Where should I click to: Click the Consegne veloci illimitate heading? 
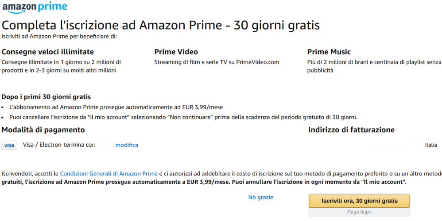(x=48, y=52)
